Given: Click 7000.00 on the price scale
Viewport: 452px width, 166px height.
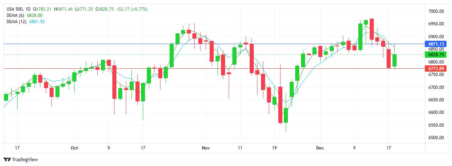Looking at the screenshot, I should click(x=436, y=11).
